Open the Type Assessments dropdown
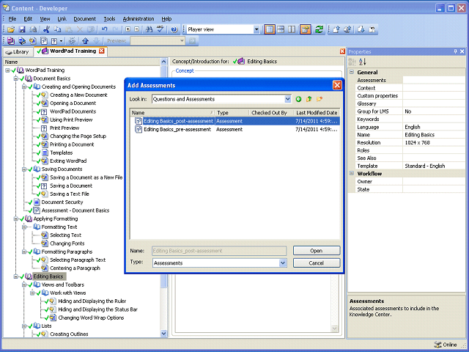This screenshot has width=469, height=352. coord(283,263)
